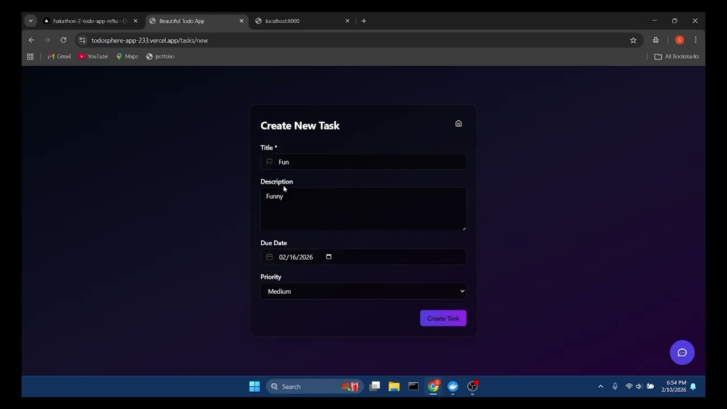Reload the current page
This screenshot has width=727, height=409.
click(63, 40)
